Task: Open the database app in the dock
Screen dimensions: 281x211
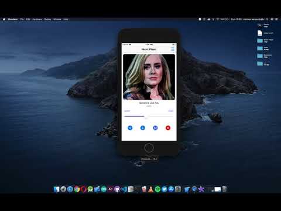Action: click(x=131, y=189)
